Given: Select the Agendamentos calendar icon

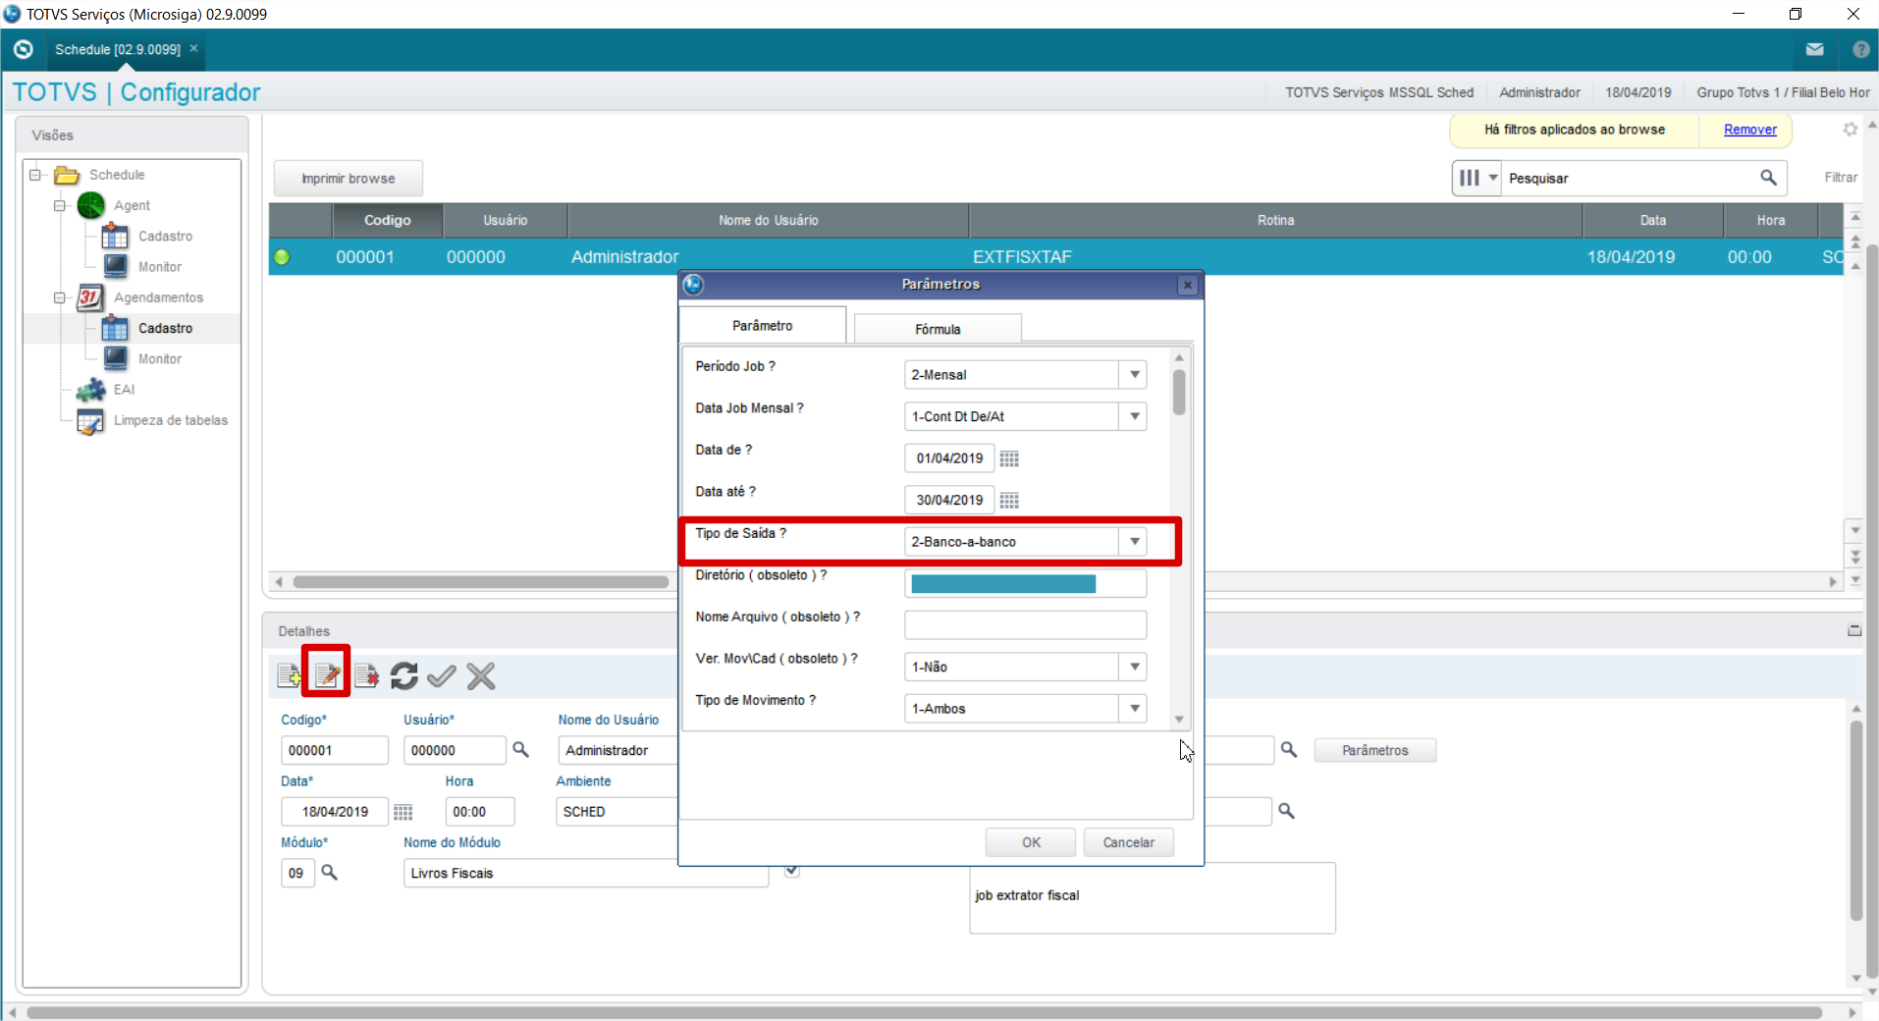Looking at the screenshot, I should [x=90, y=297].
